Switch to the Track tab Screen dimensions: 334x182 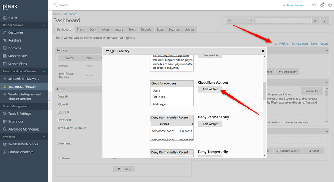(x=81, y=29)
